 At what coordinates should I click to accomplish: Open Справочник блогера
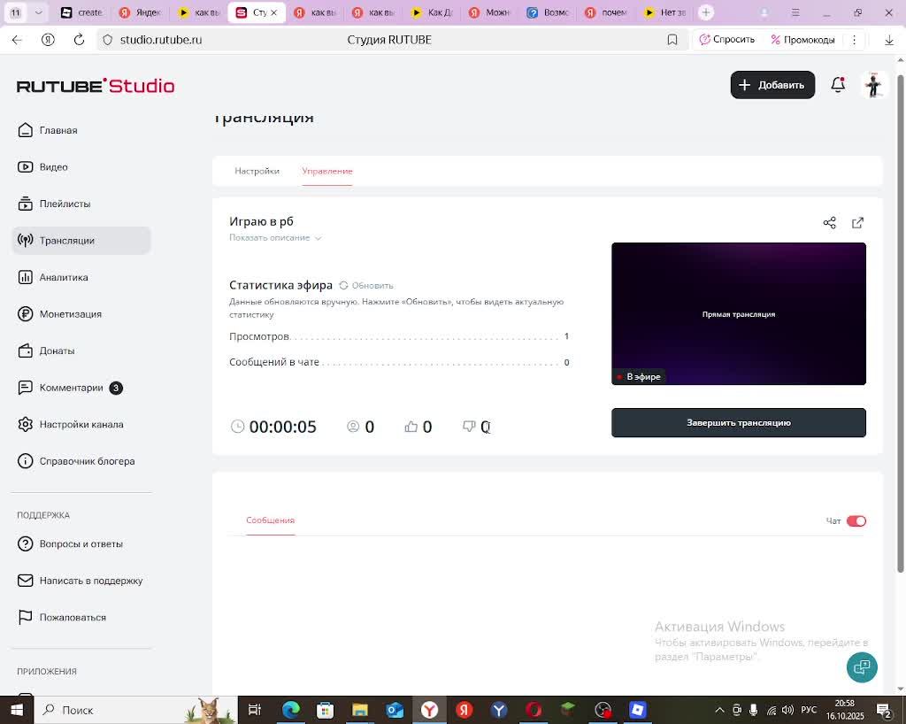tap(76, 461)
